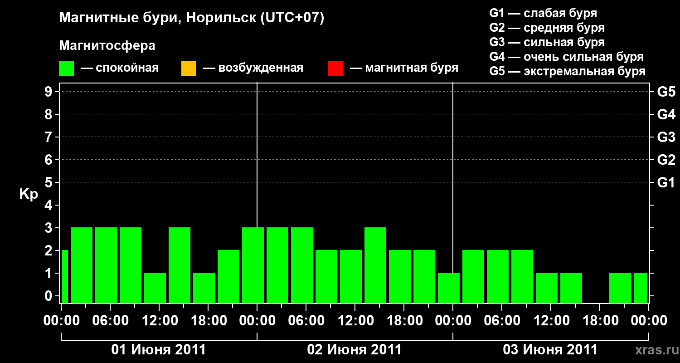This screenshot has width=680, height=363.
Task: Click the '— магнитная буря' legend label
Action: tap(404, 68)
